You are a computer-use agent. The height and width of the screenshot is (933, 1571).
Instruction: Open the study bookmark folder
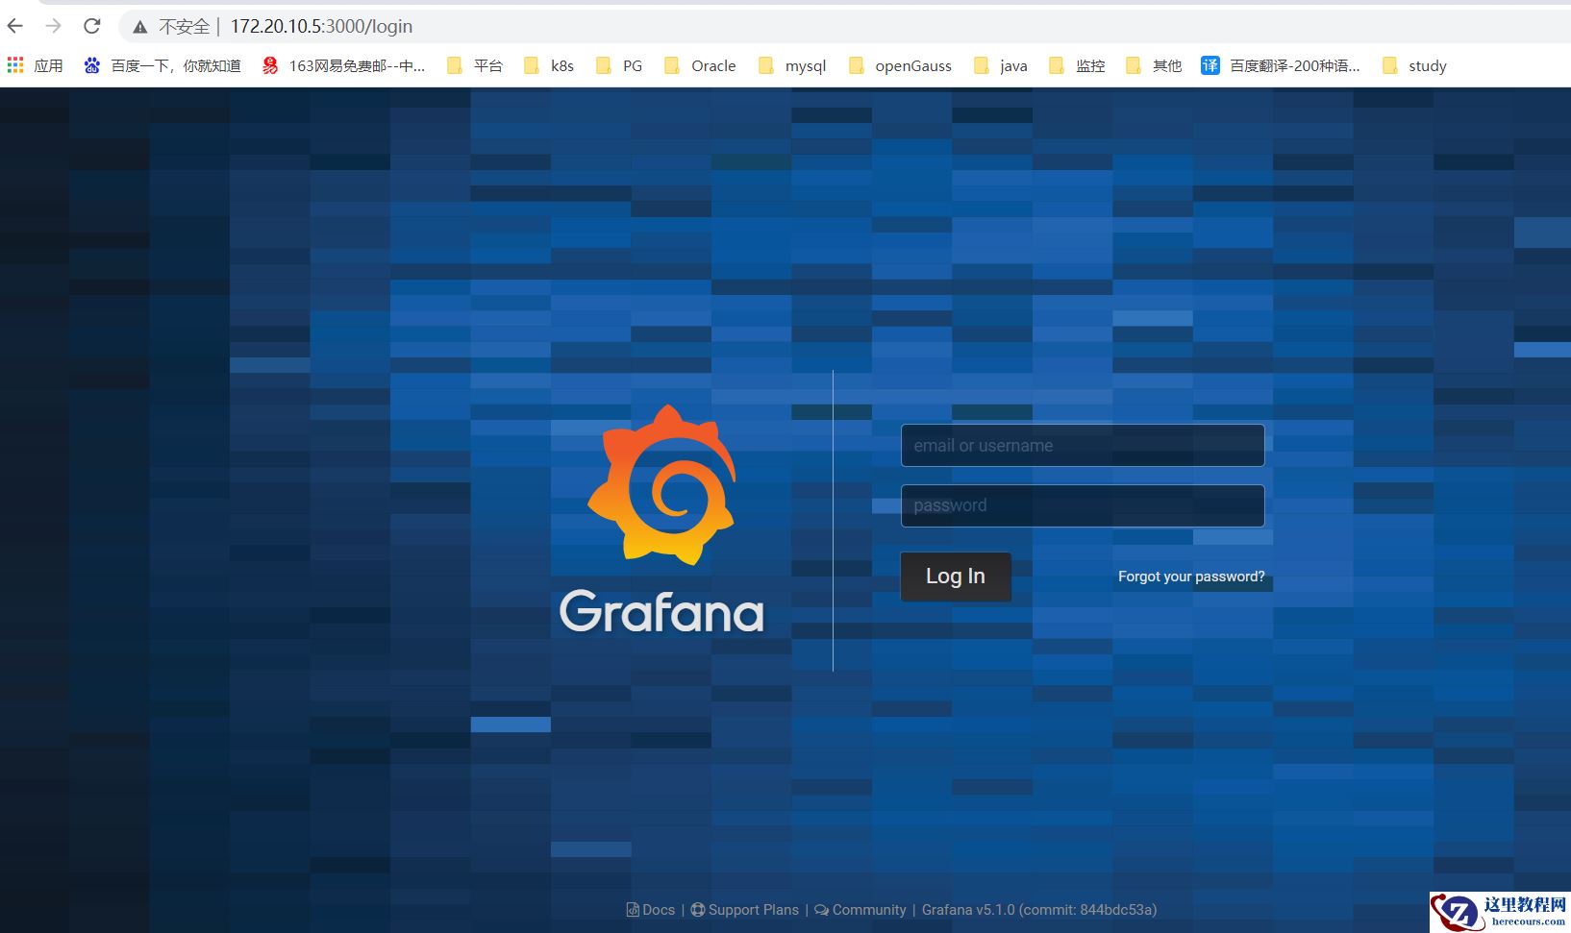coord(1414,65)
